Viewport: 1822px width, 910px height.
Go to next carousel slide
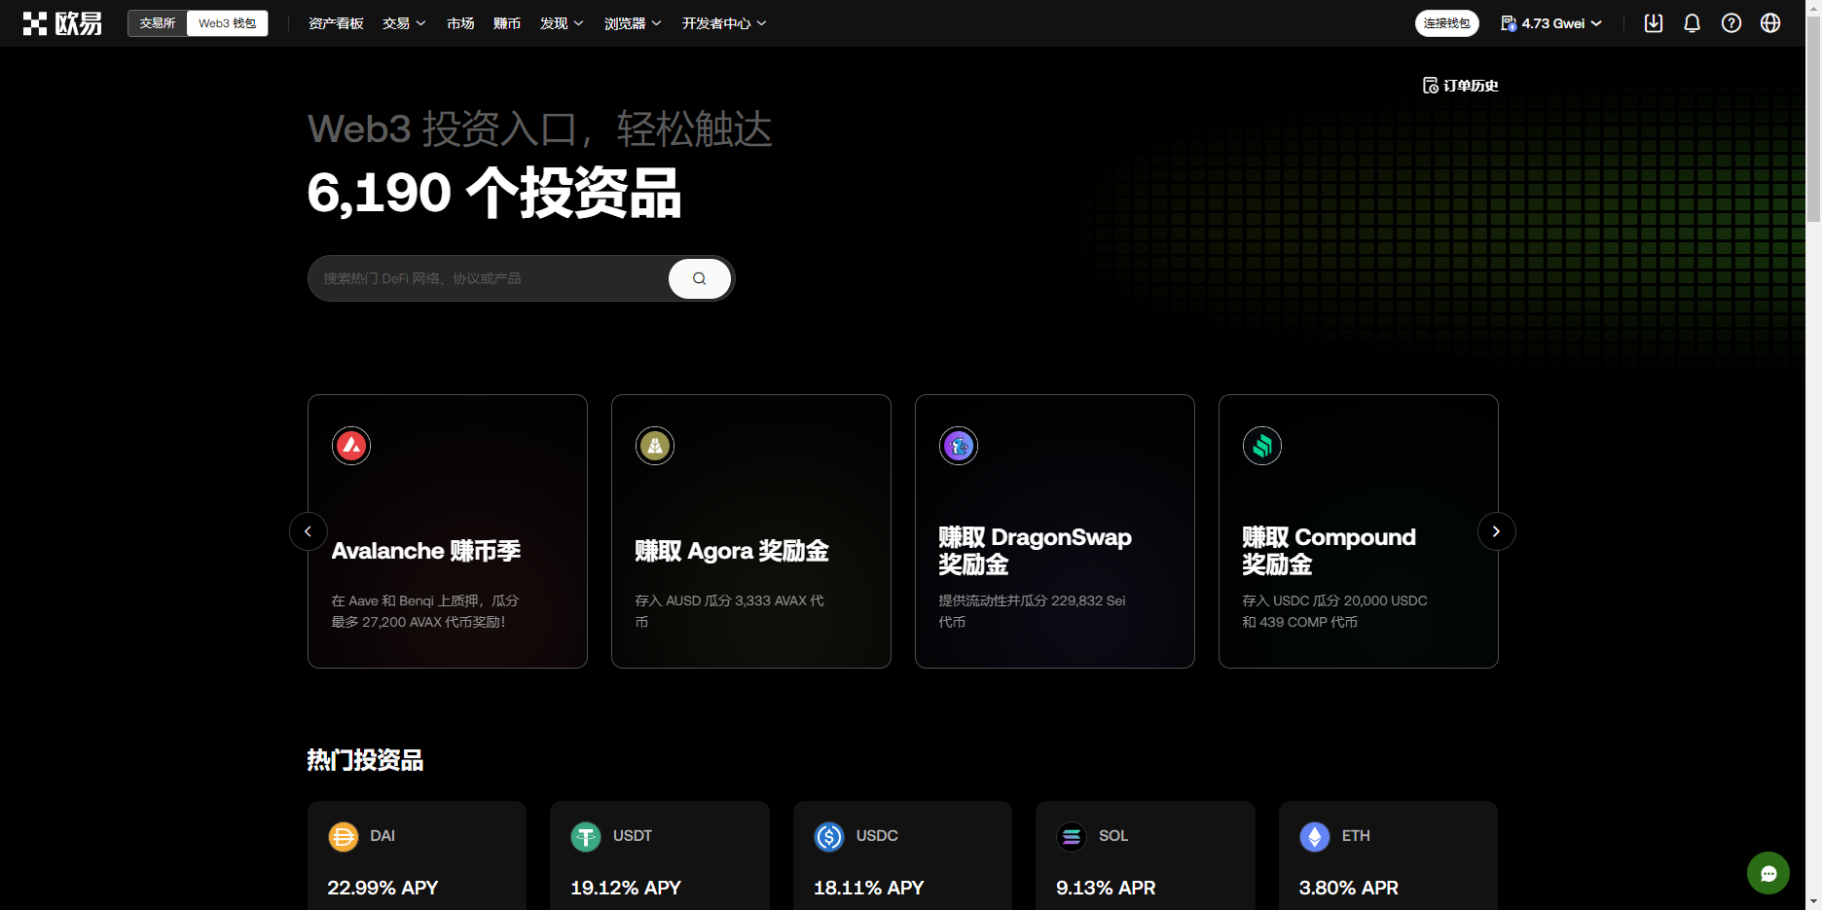(1497, 531)
